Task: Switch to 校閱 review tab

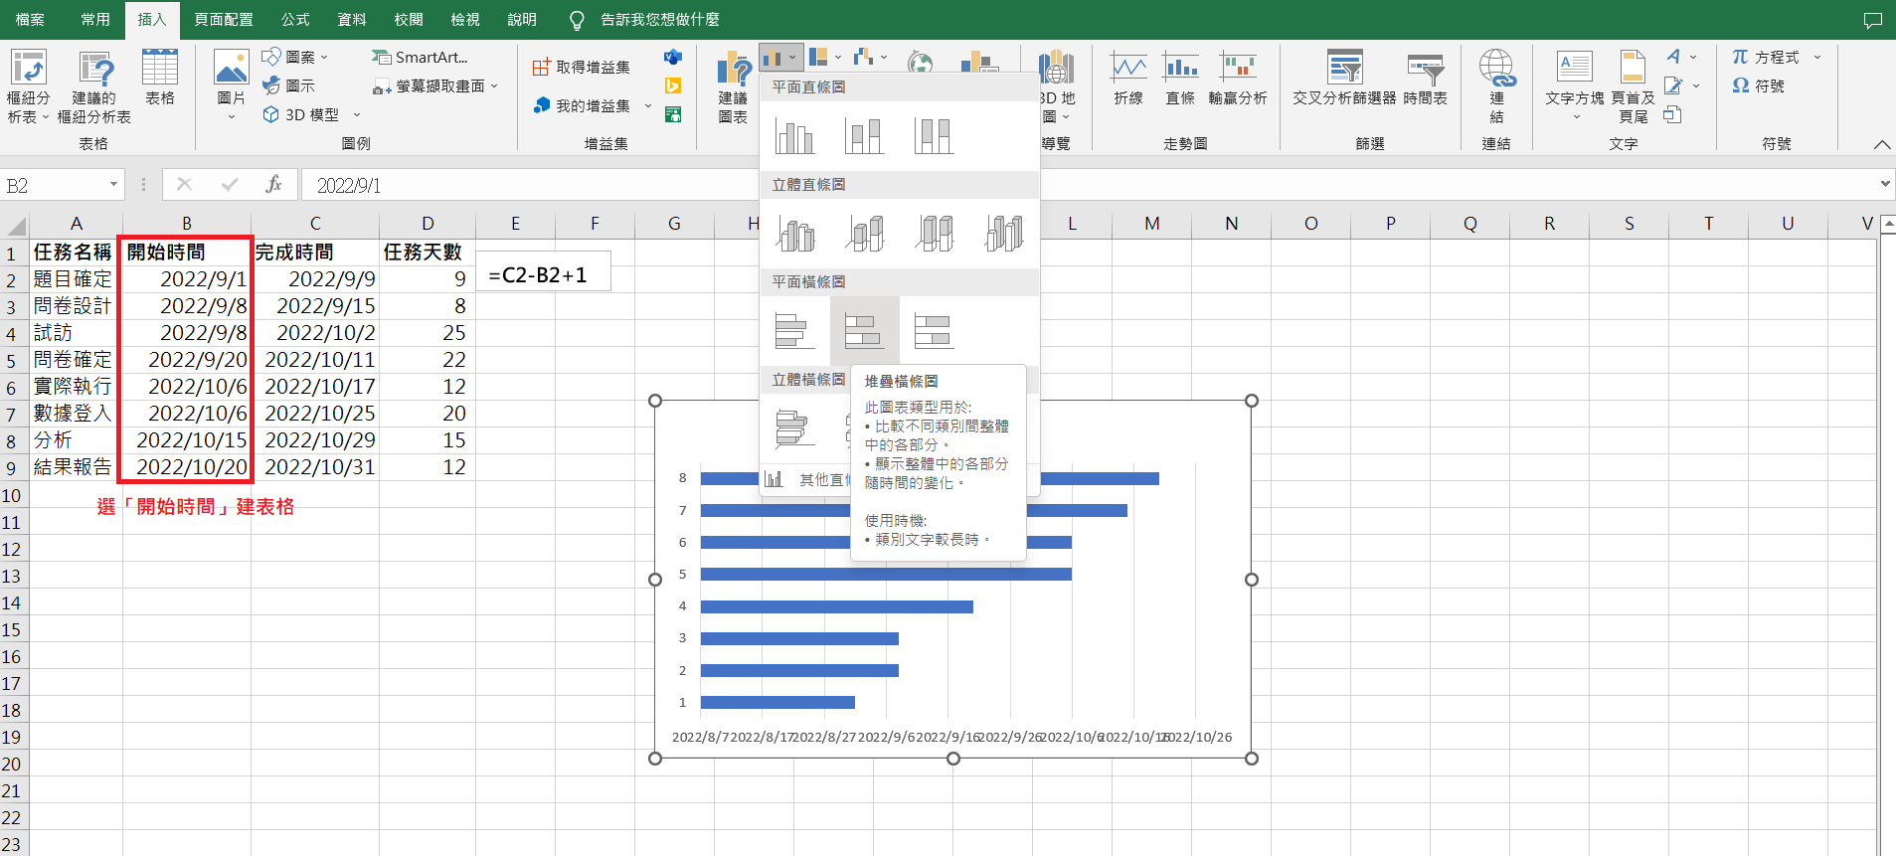Action: [x=409, y=20]
